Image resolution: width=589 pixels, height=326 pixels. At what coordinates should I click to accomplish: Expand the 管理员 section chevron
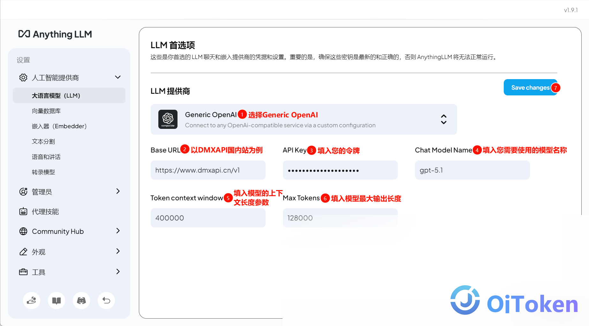click(x=118, y=191)
